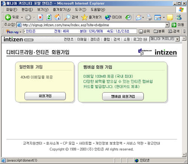The height and width of the screenshot is (164, 188).
Task: Click the Refresh page icon
Action: 49,17
